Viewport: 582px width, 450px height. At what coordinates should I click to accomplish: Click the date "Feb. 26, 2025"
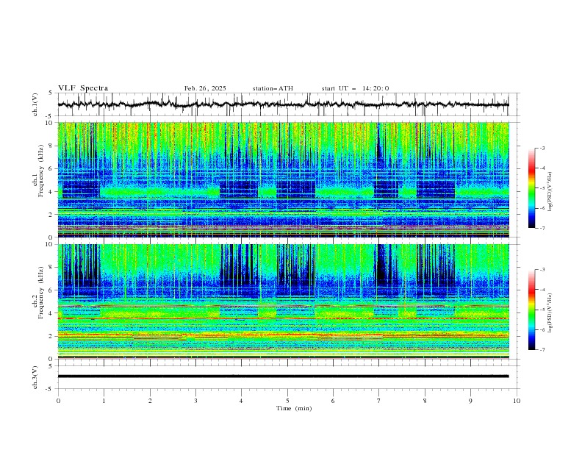click(205, 88)
